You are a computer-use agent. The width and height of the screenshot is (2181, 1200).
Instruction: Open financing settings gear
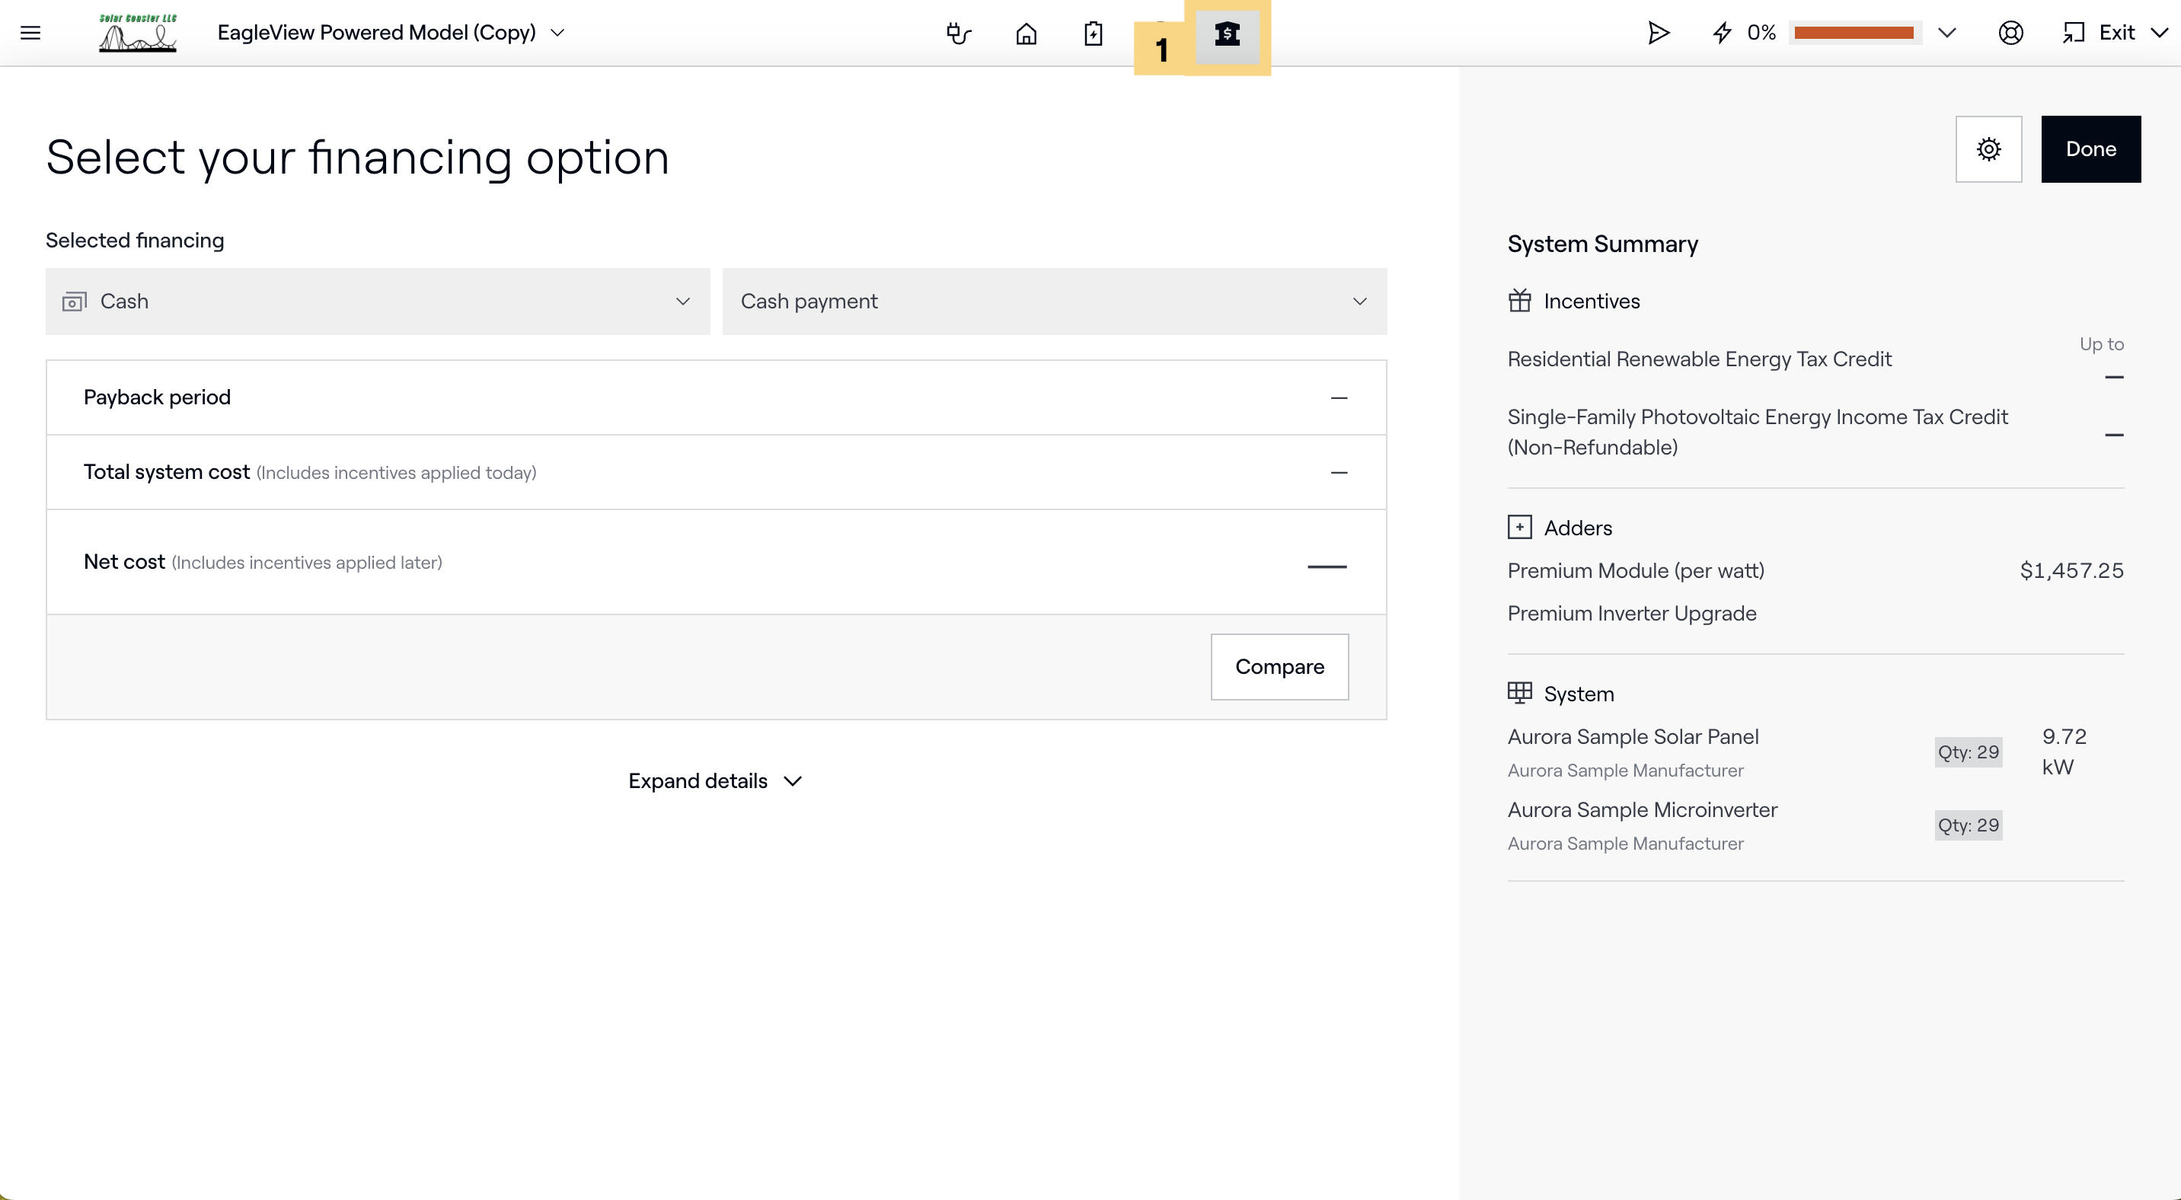(1988, 149)
